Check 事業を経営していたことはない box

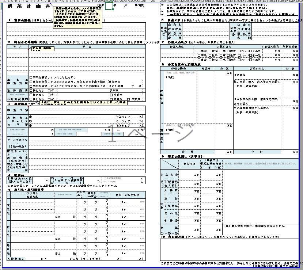tap(31, 77)
